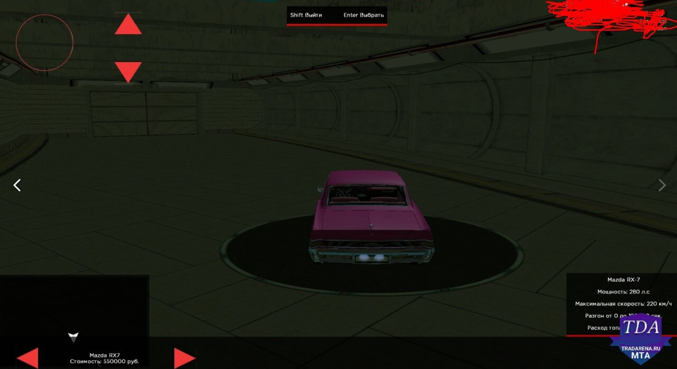The width and height of the screenshot is (677, 369).
Task: Click the Стоимость: 550000 руб. price
Action: [x=104, y=362]
